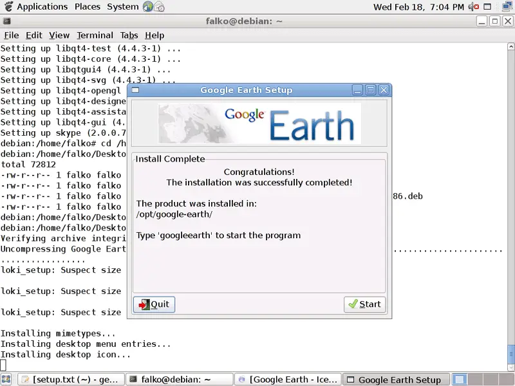Click the Quit button in Google Earth Setup
515x386 pixels.
[x=154, y=304]
